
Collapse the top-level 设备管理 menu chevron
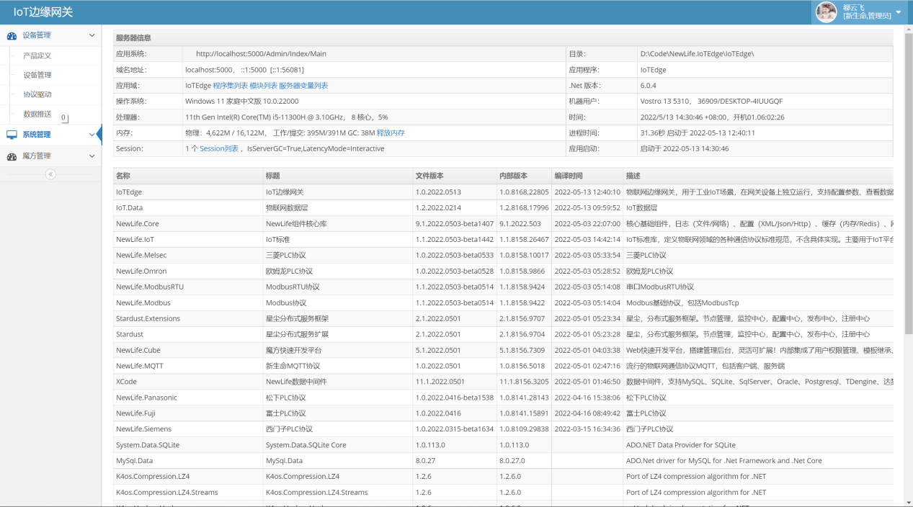pyautogui.click(x=92, y=35)
